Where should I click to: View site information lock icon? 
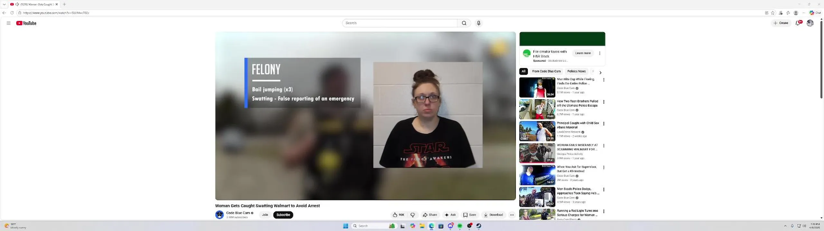pos(20,13)
